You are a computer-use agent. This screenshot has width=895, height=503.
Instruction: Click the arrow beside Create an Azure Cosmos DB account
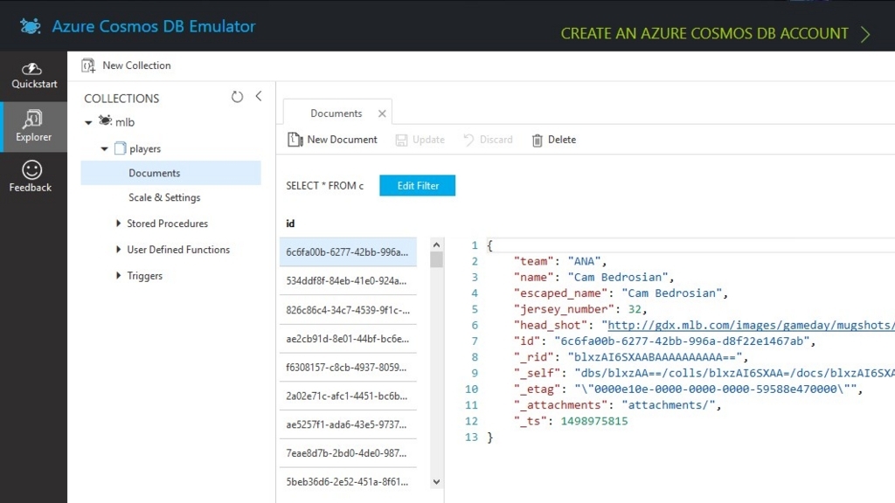click(865, 34)
